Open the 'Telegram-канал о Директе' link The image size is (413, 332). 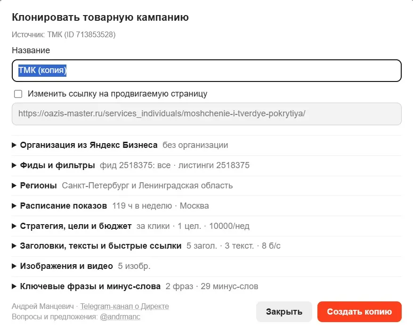125,307
